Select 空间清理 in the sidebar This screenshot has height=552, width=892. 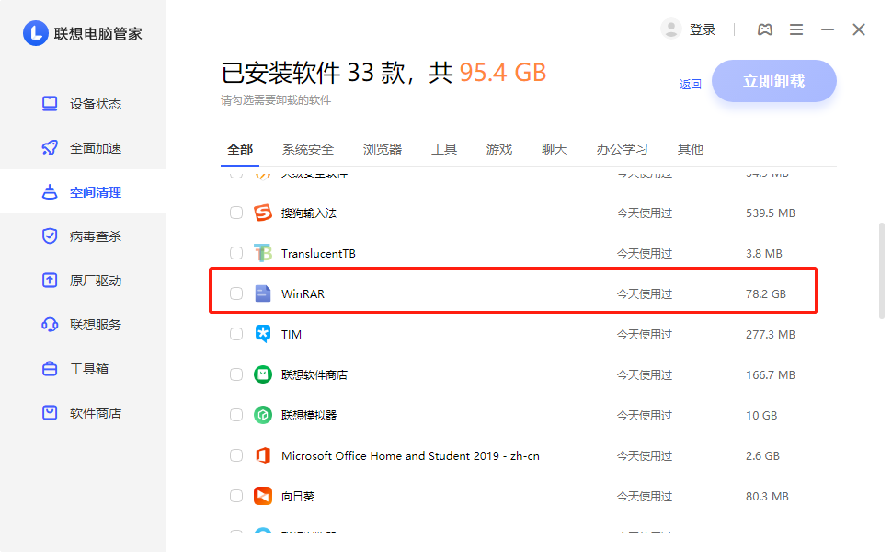tap(83, 192)
